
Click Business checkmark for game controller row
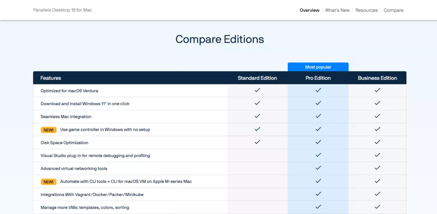pos(377,129)
